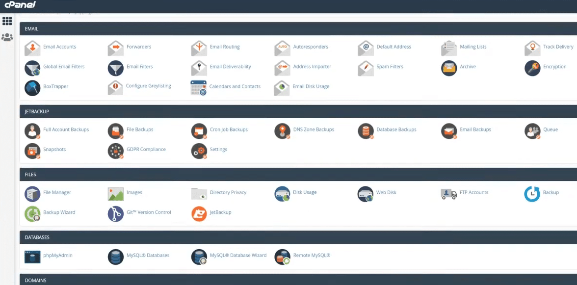Click the Cron Job Backups icon
This screenshot has height=285, width=577.
pyautogui.click(x=199, y=131)
